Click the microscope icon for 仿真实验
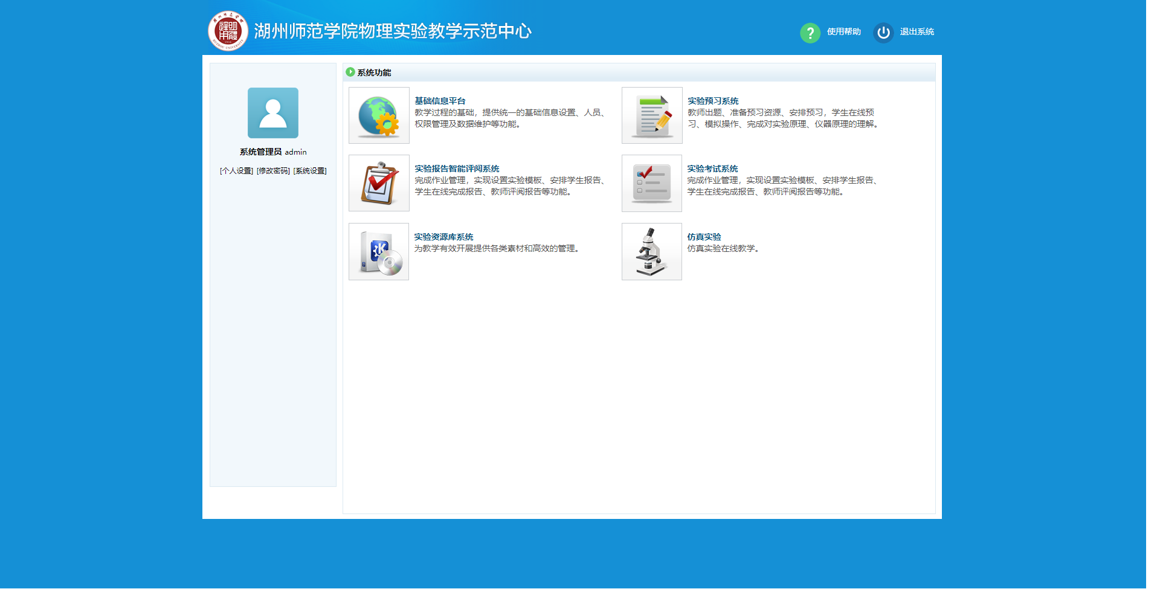Viewport: 1160px width, 589px height. click(x=652, y=251)
